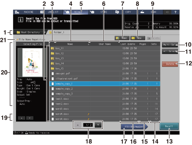Create a New folder

(137, 38)
